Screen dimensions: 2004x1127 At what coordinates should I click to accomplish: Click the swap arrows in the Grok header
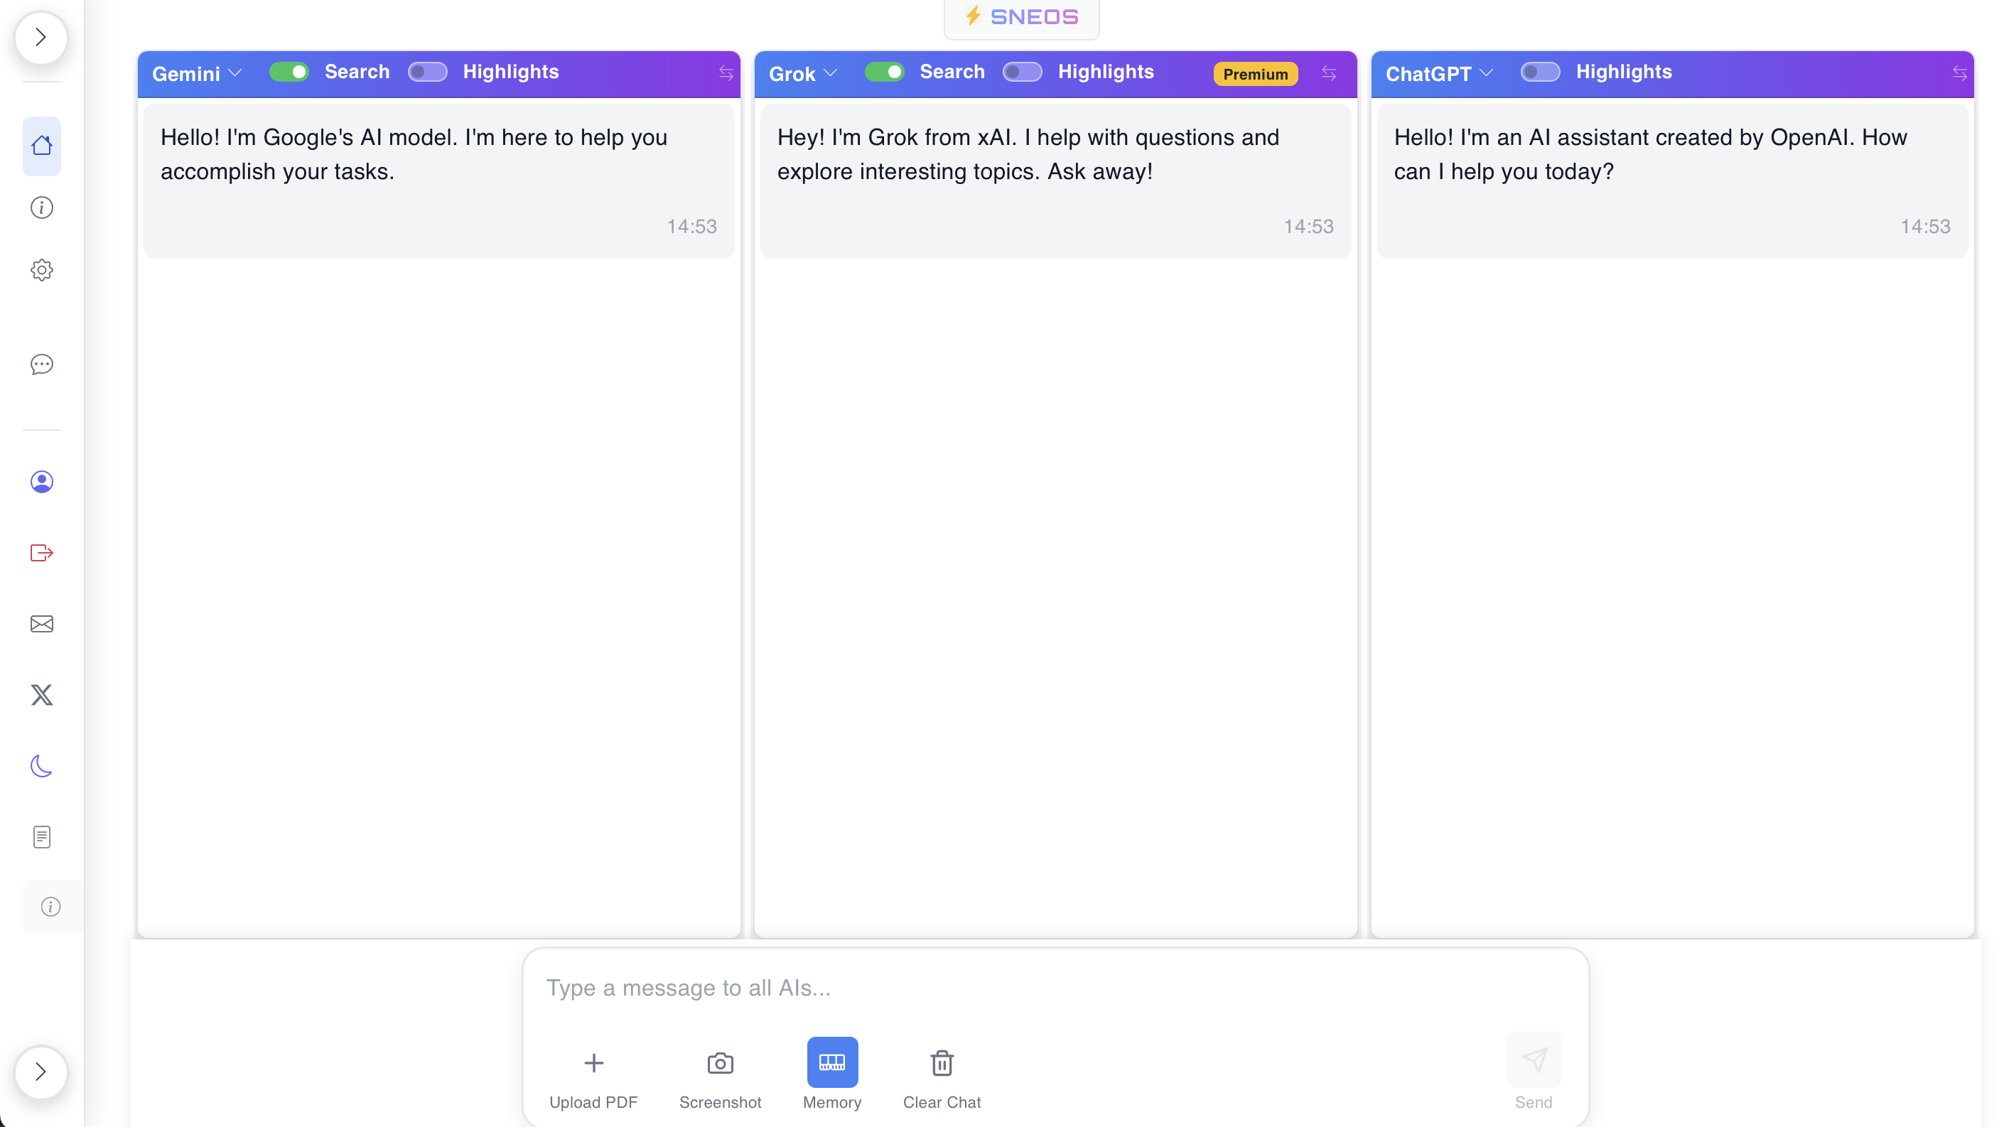tap(1329, 73)
